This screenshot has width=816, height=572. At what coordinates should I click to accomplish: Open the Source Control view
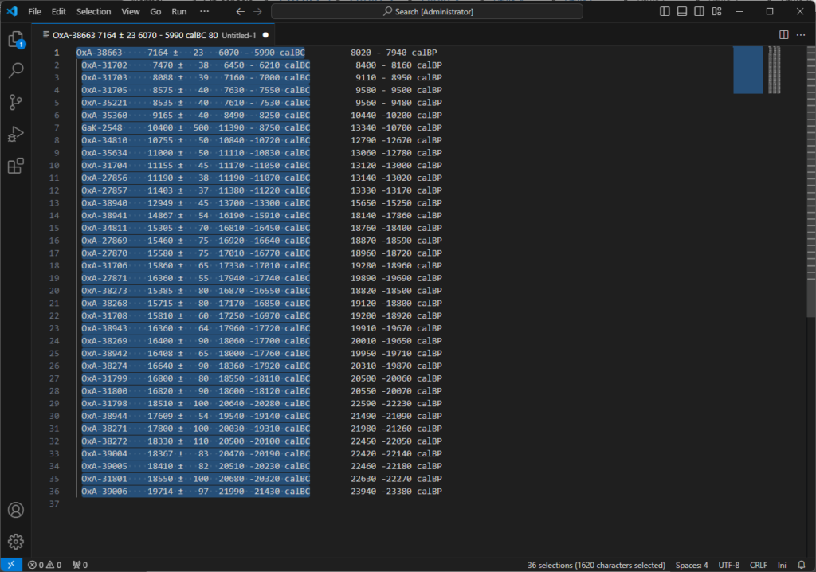click(16, 102)
